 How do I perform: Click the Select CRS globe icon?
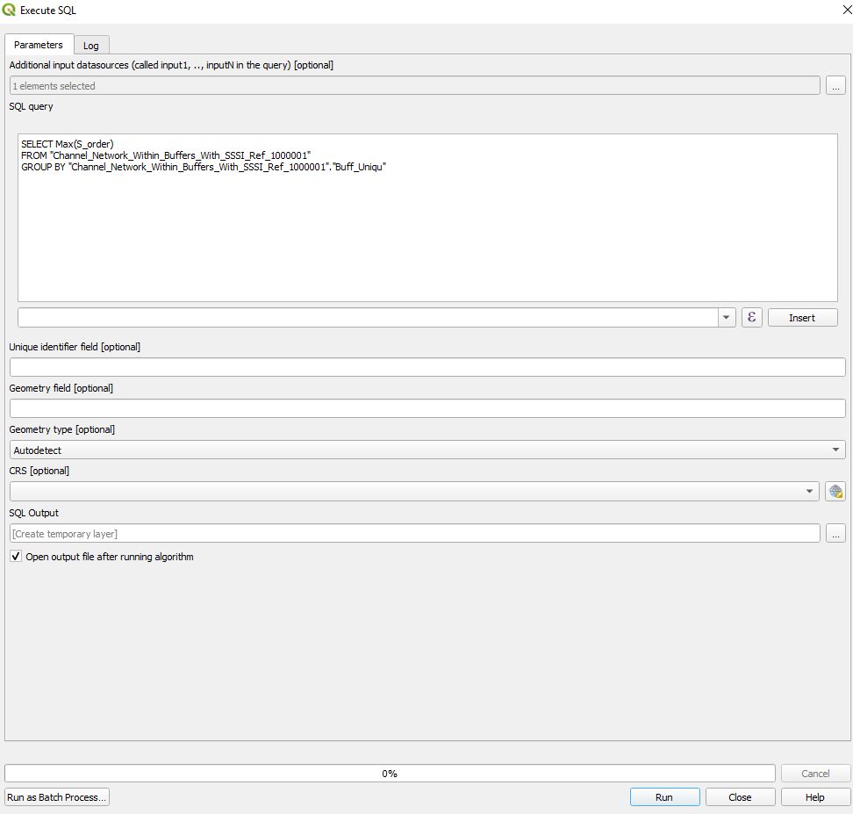[x=835, y=491]
